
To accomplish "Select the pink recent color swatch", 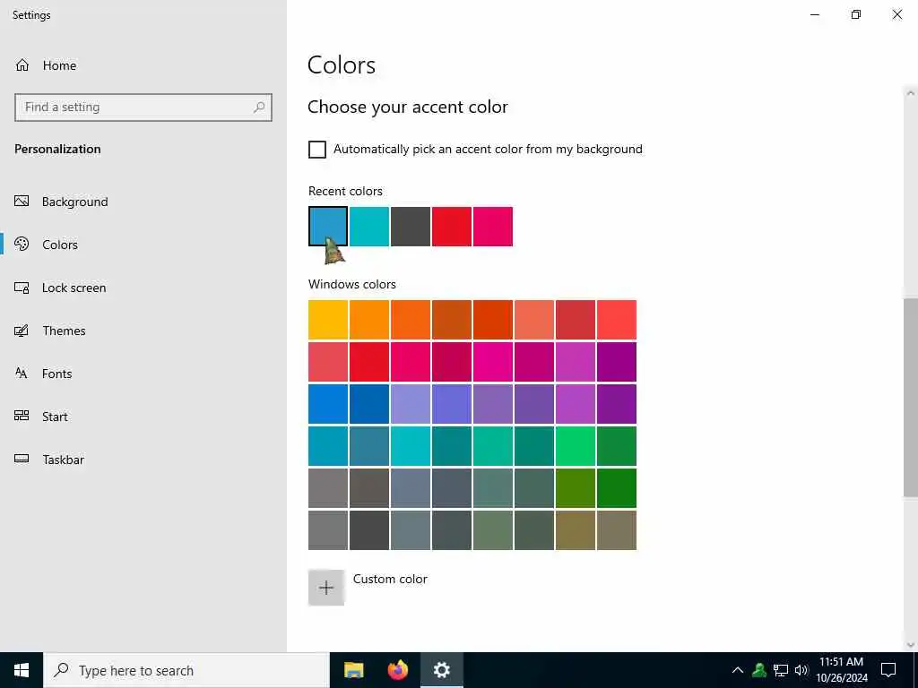I will (x=493, y=227).
